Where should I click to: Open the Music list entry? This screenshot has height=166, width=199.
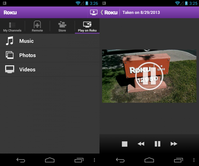pos(26,41)
